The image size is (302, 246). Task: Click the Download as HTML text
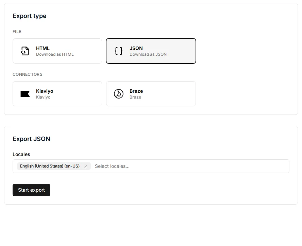(55, 54)
